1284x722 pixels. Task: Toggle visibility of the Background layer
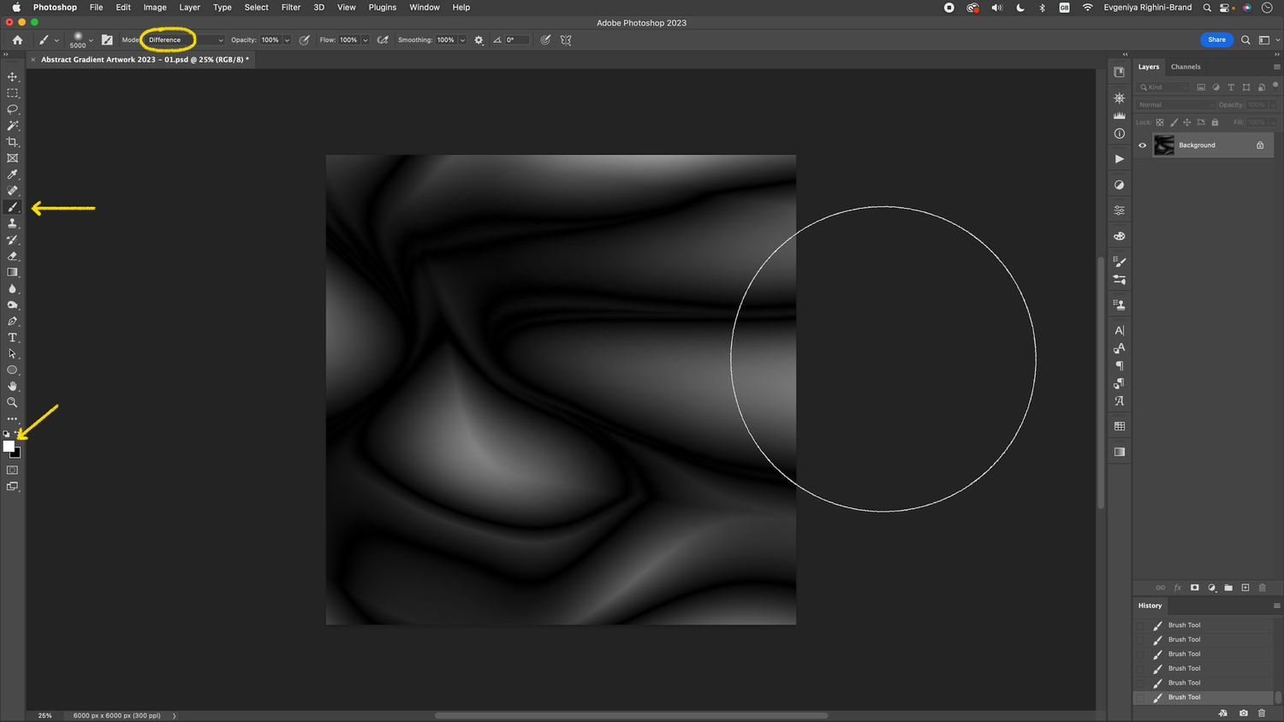point(1143,145)
